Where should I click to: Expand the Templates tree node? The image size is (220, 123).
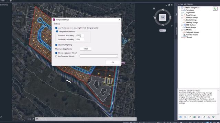182,10
